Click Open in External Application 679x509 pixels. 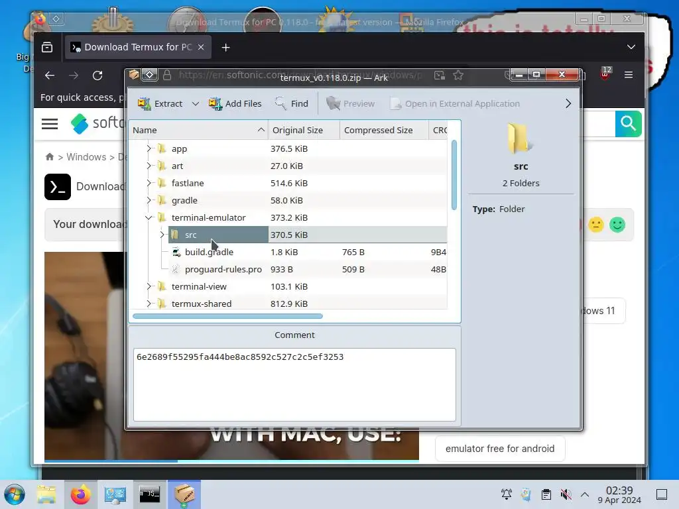pos(455,104)
